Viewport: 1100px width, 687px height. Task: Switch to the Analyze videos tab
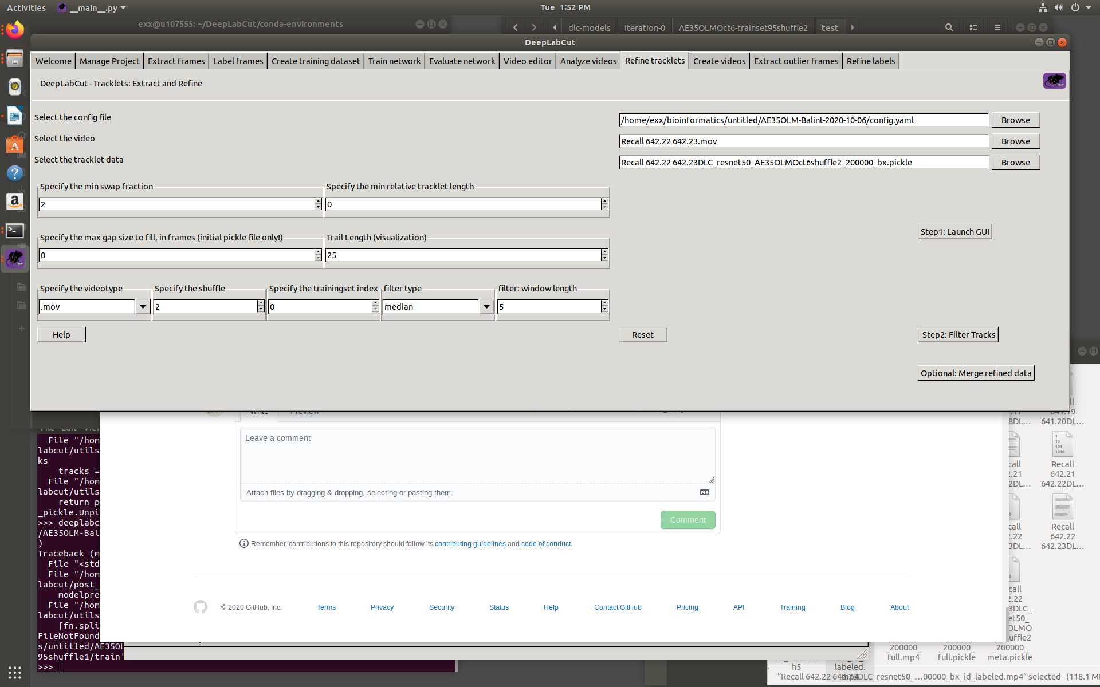pyautogui.click(x=588, y=61)
